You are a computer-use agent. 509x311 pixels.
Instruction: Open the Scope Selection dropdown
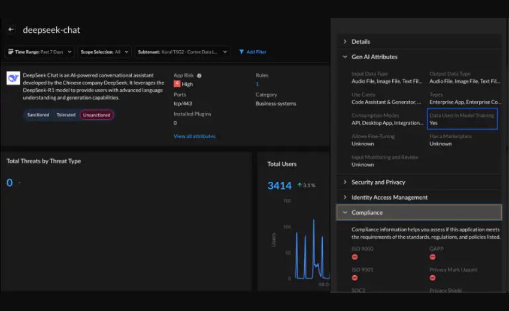pos(105,52)
